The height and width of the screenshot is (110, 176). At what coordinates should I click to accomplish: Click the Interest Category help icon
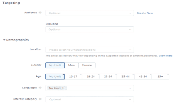pos(40,99)
